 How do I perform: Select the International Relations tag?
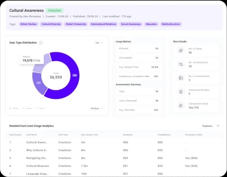[104, 24]
